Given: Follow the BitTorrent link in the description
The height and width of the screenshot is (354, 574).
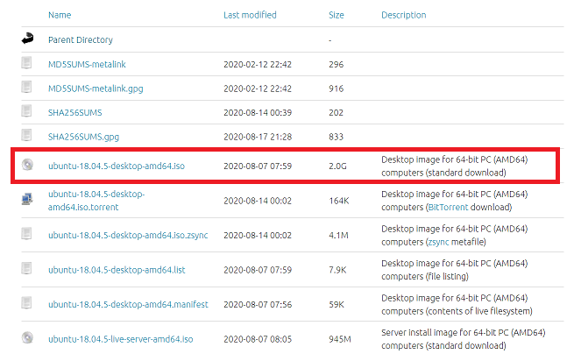Looking at the screenshot, I should (448, 207).
